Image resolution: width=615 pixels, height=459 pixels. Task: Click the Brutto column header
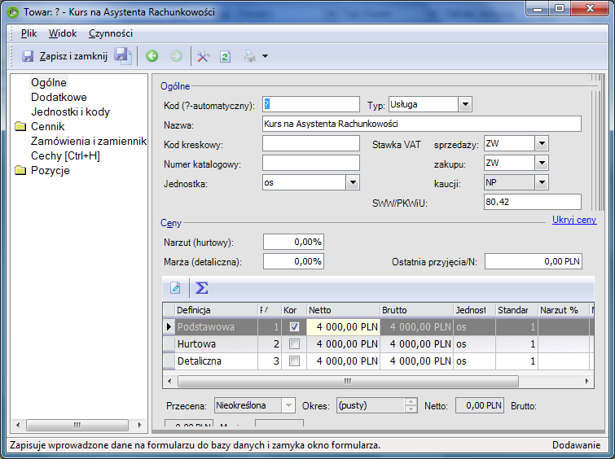[416, 310]
